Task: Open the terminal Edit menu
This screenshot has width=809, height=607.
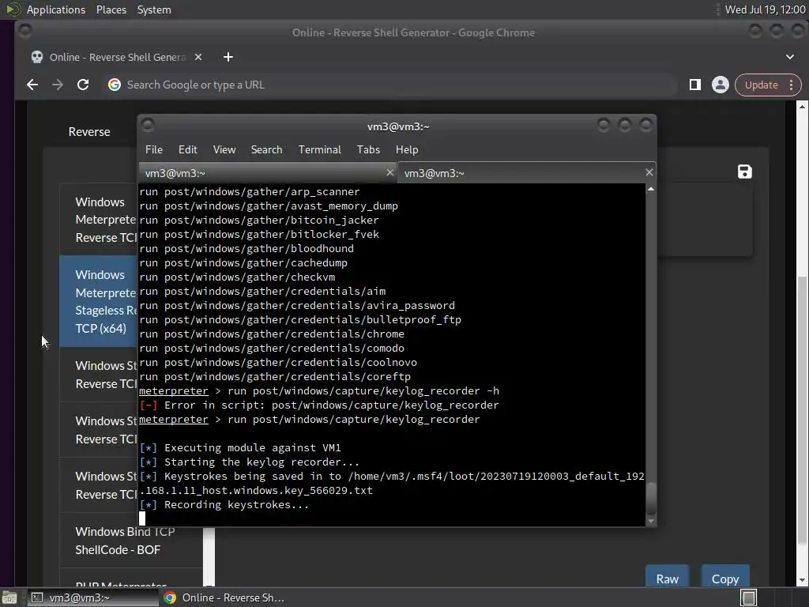Action: coord(188,149)
